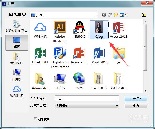Open 最近使用的项目 in sidebar

16,26
